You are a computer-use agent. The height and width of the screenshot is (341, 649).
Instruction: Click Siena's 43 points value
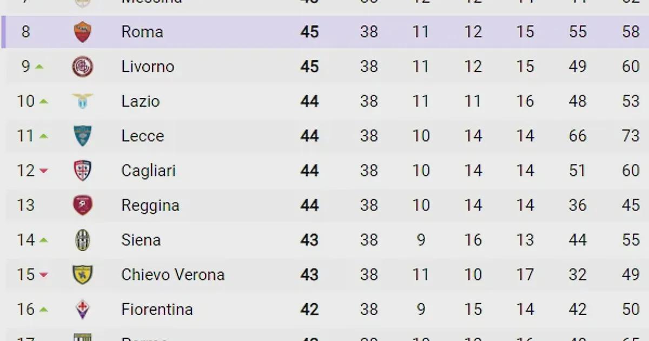[x=309, y=240]
